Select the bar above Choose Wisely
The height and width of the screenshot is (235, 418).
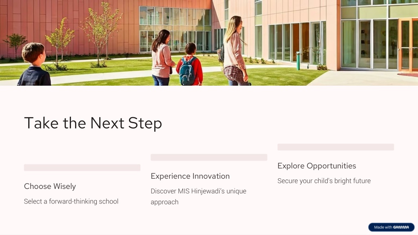pyautogui.click(x=82, y=168)
